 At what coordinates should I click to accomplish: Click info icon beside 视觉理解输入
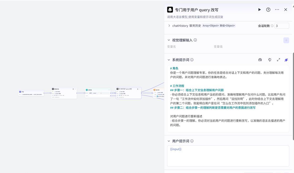pos(195,40)
